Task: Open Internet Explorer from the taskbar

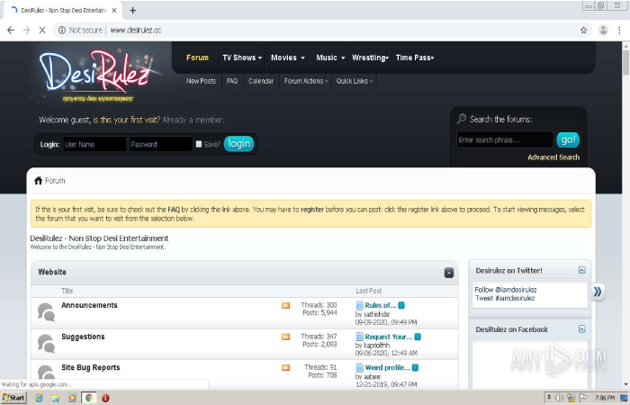Action: (39, 398)
